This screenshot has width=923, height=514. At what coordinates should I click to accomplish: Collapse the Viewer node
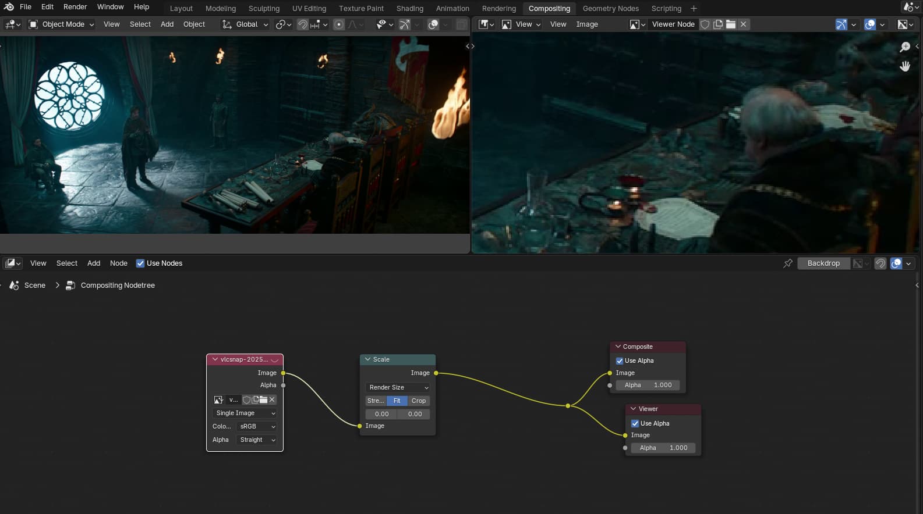[x=634, y=409]
